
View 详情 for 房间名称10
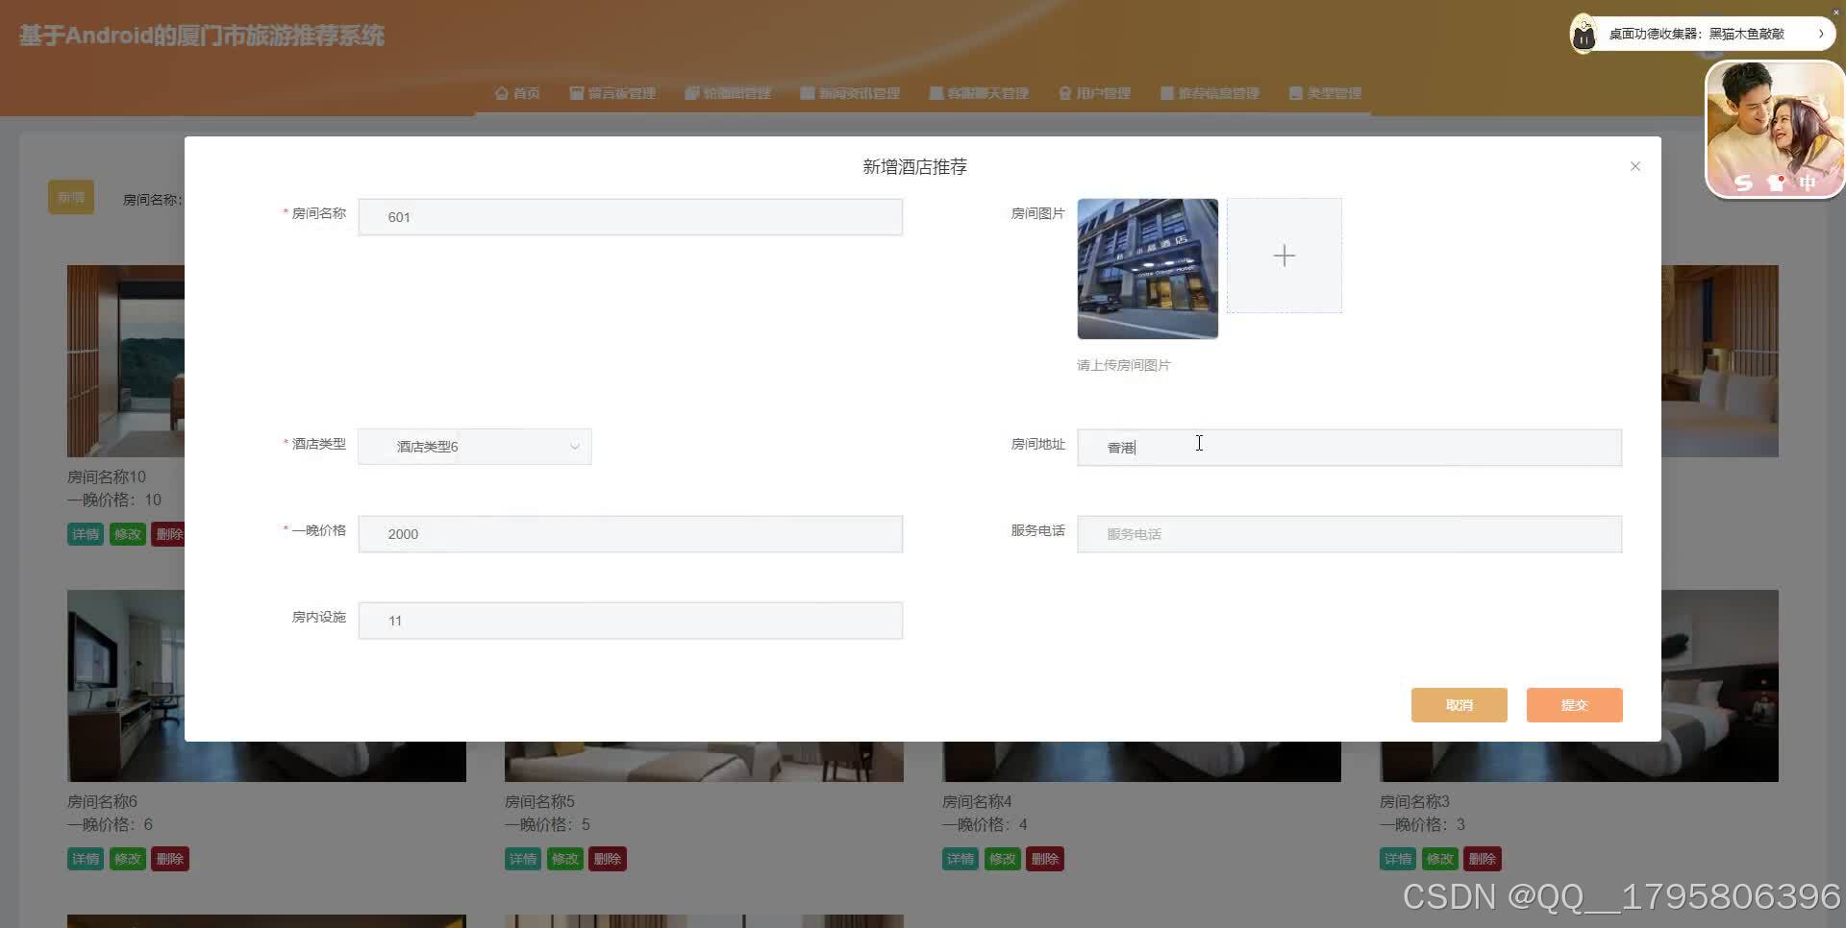pyautogui.click(x=86, y=534)
